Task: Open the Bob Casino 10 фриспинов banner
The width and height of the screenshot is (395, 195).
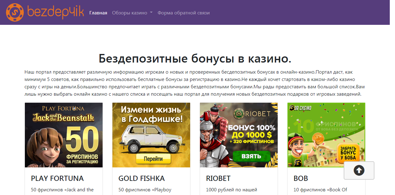Action: (x=327, y=135)
